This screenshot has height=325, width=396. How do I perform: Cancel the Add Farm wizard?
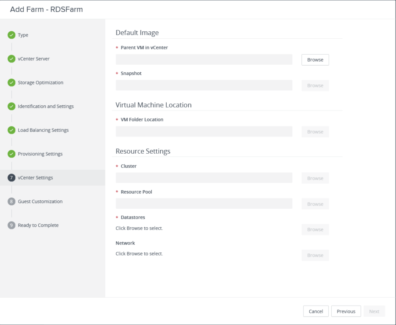click(x=315, y=311)
